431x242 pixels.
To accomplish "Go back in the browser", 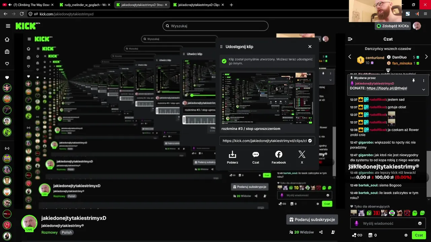I will point(5,14).
